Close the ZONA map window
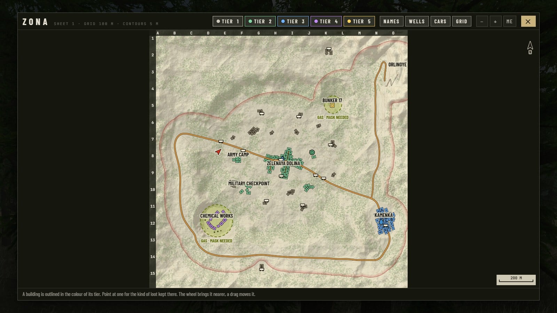 528,22
